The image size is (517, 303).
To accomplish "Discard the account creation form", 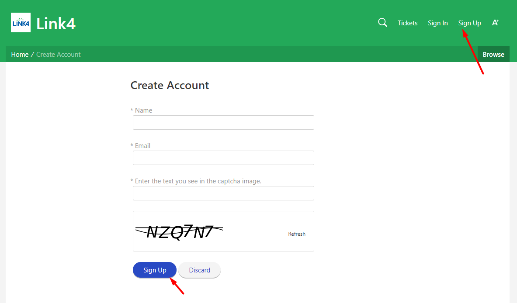I will coord(199,270).
